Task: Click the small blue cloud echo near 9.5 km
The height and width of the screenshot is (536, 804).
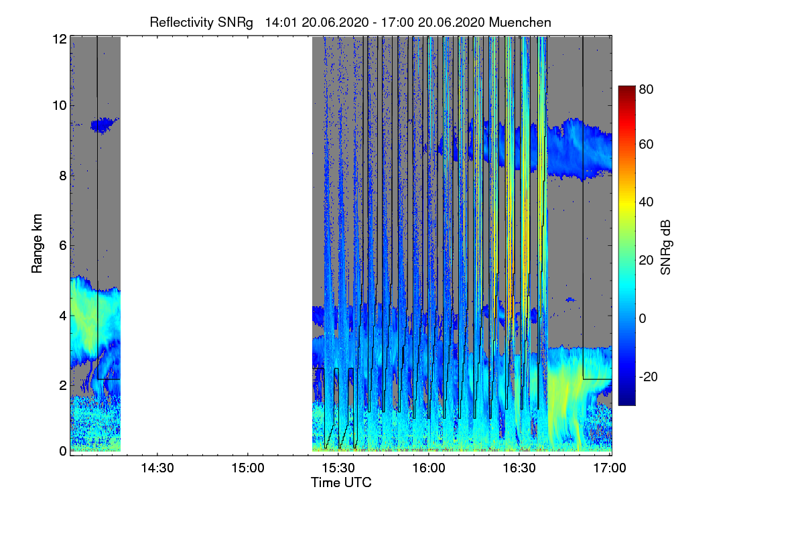Action: 103,125
